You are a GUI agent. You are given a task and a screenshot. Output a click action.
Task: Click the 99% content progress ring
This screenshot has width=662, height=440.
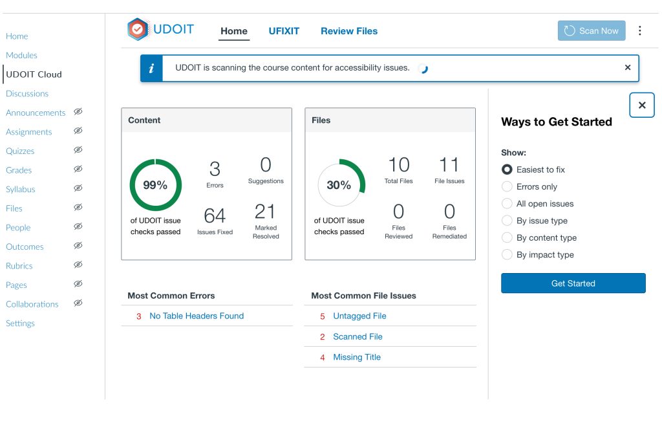[x=156, y=185]
